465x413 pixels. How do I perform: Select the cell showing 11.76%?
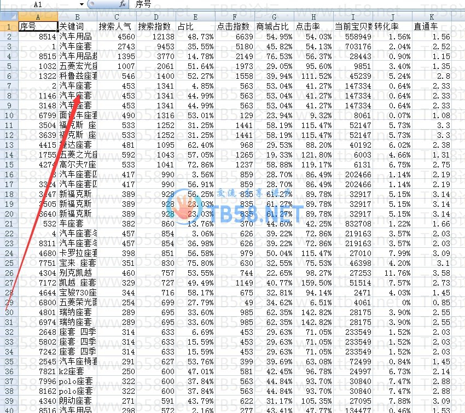tap(393, 273)
